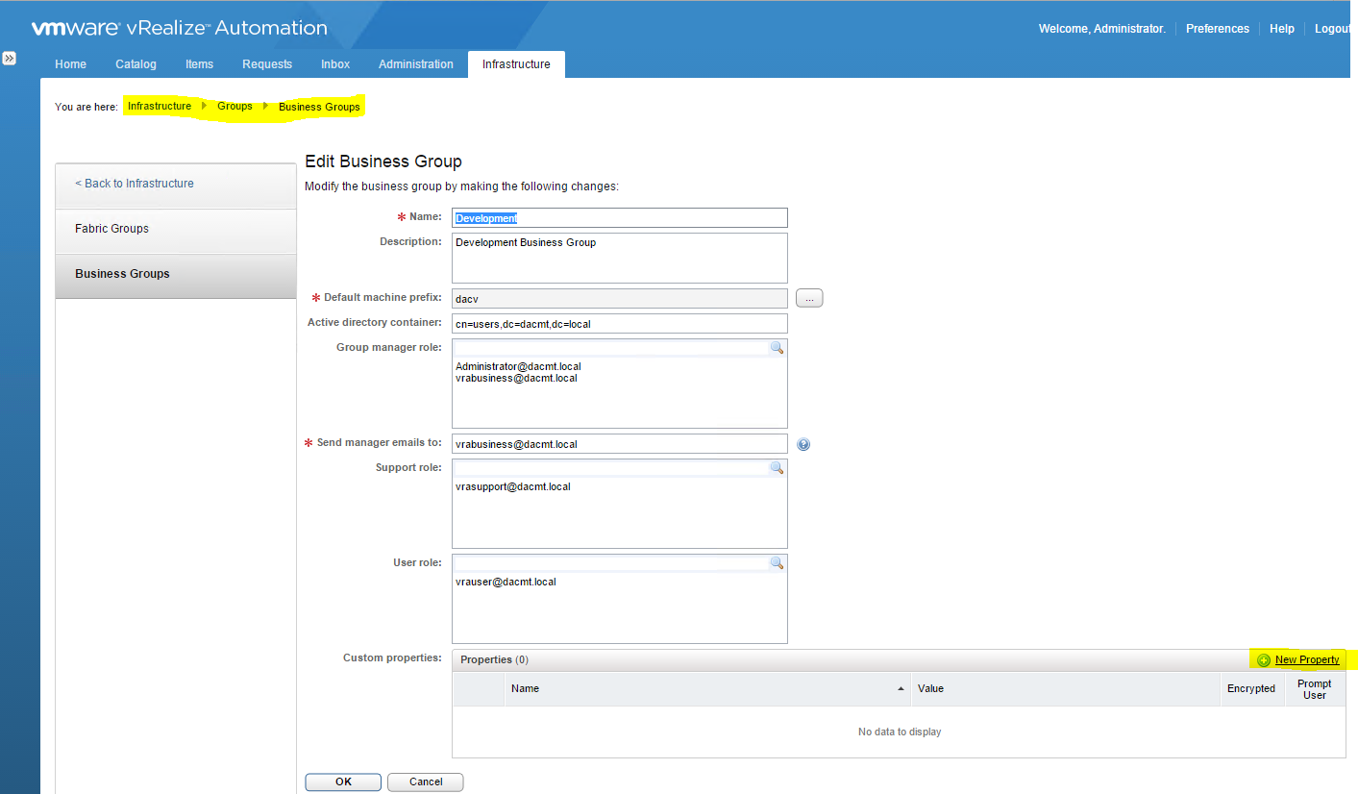Click the Welcome, Administrator text

pyautogui.click(x=1101, y=29)
